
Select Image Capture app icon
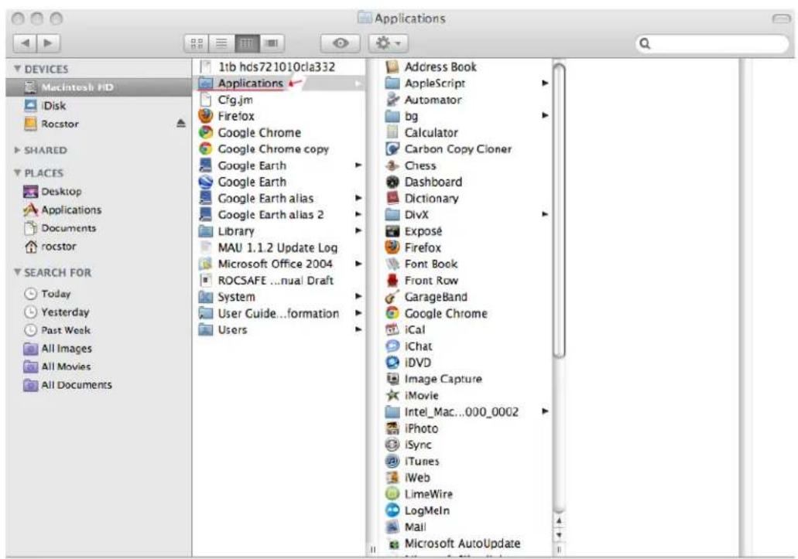click(x=392, y=379)
